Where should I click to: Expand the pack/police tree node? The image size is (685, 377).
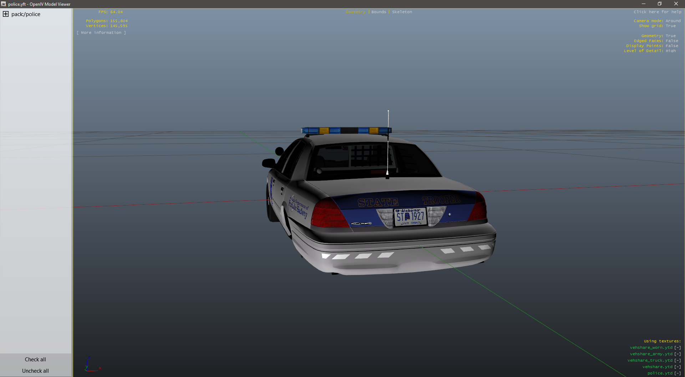tap(6, 14)
